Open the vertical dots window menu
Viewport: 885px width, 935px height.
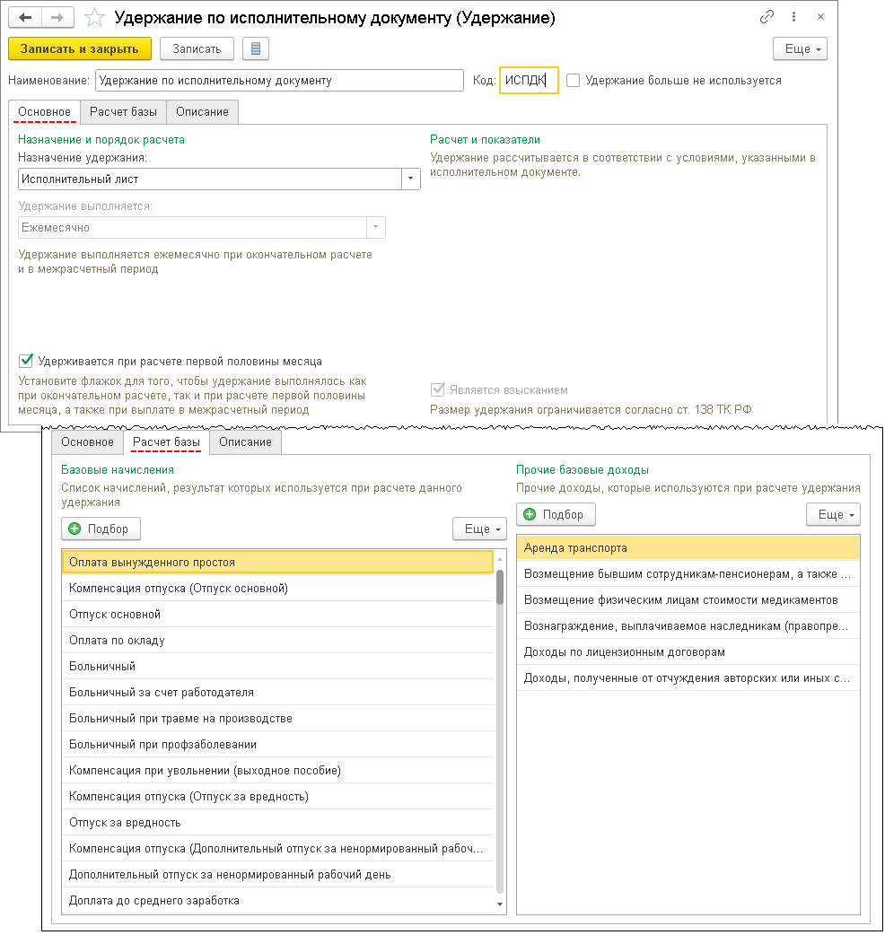tap(793, 17)
